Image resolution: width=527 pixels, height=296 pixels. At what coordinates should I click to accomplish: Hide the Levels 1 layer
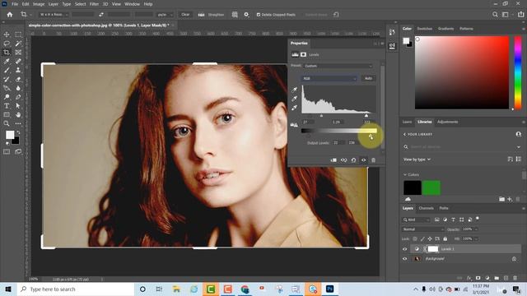point(404,249)
